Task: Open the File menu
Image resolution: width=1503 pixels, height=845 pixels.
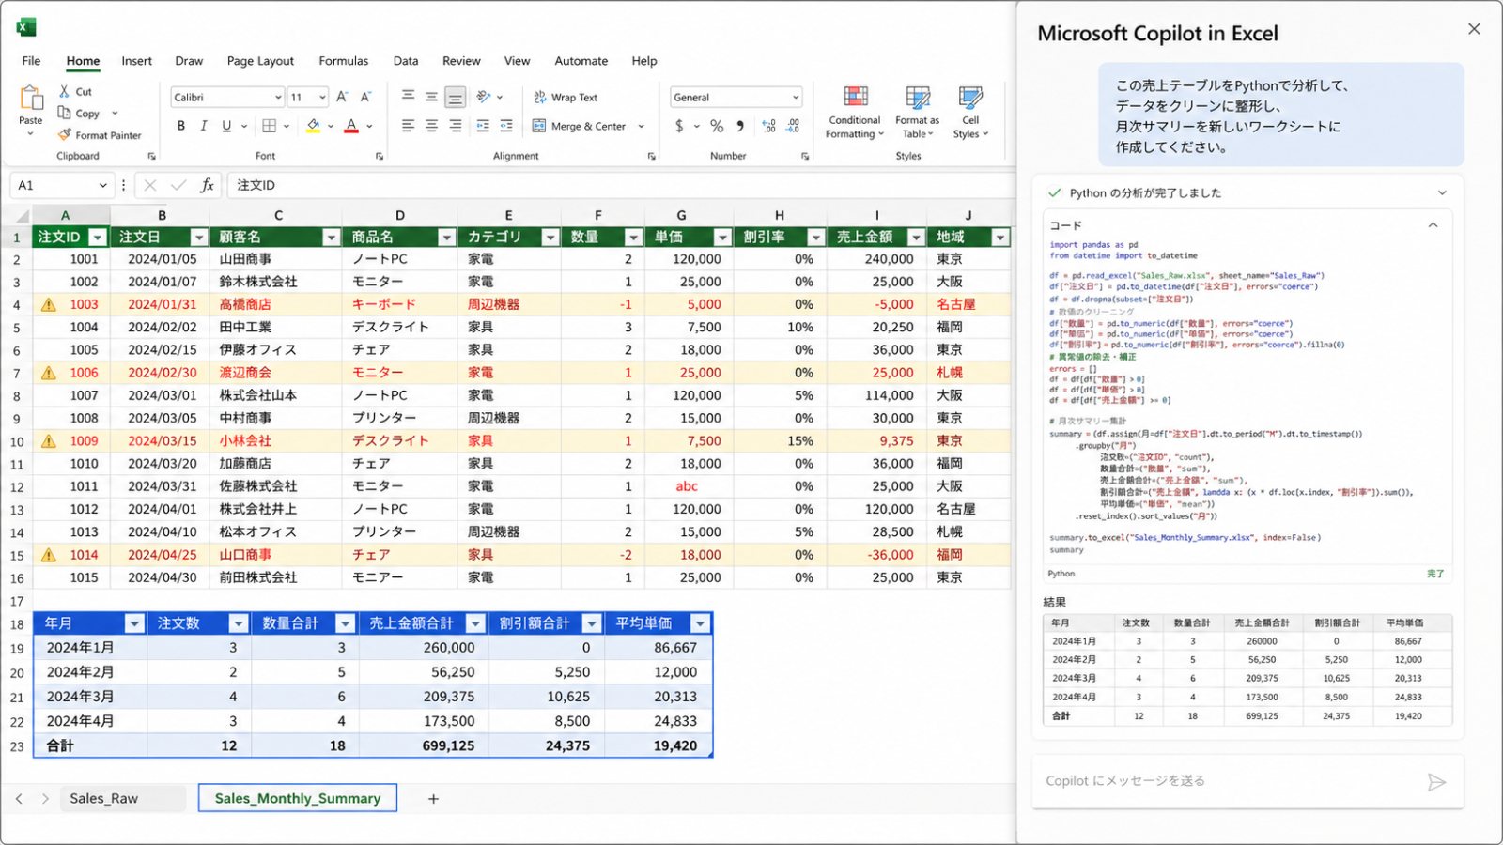Action: pyautogui.click(x=31, y=61)
